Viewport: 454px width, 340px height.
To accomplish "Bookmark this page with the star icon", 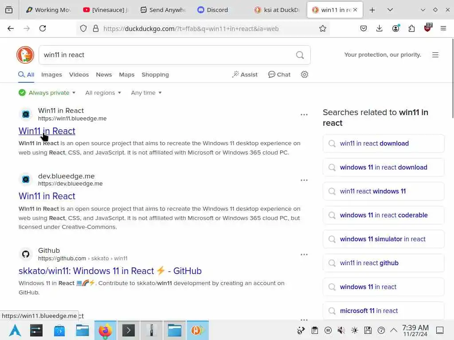I will 323,28.
